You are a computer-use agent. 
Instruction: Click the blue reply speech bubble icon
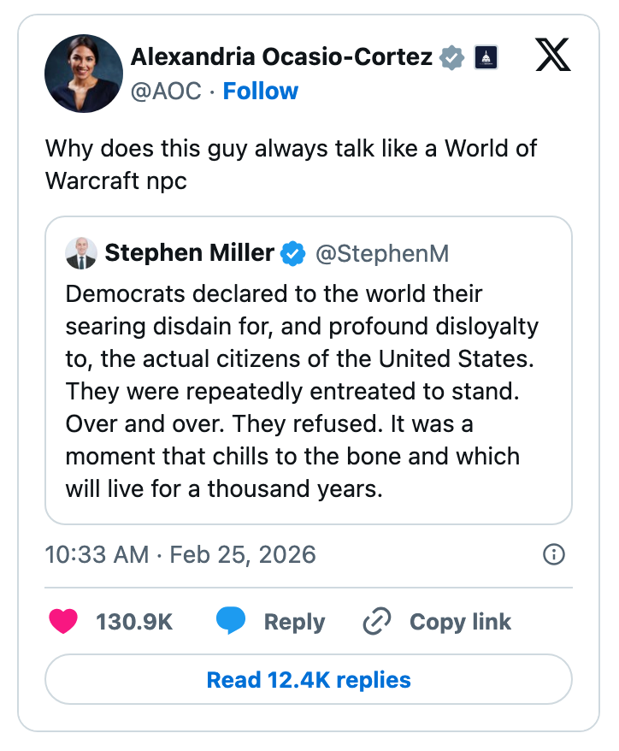click(230, 622)
